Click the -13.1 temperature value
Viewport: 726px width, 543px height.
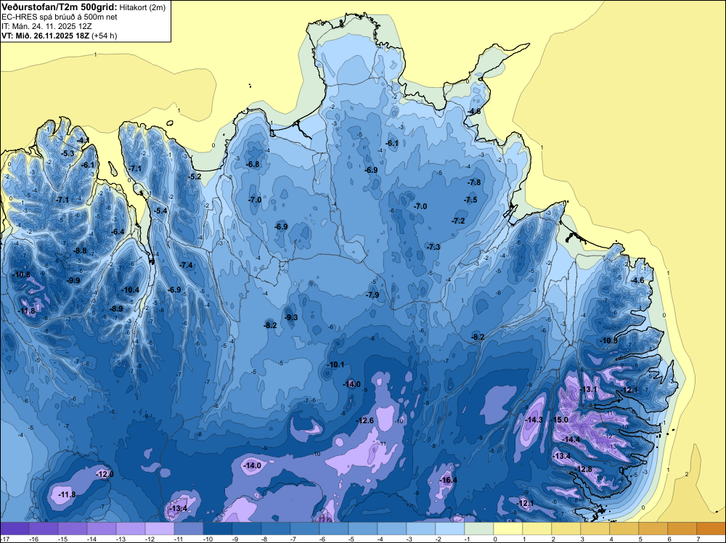pyautogui.click(x=589, y=390)
